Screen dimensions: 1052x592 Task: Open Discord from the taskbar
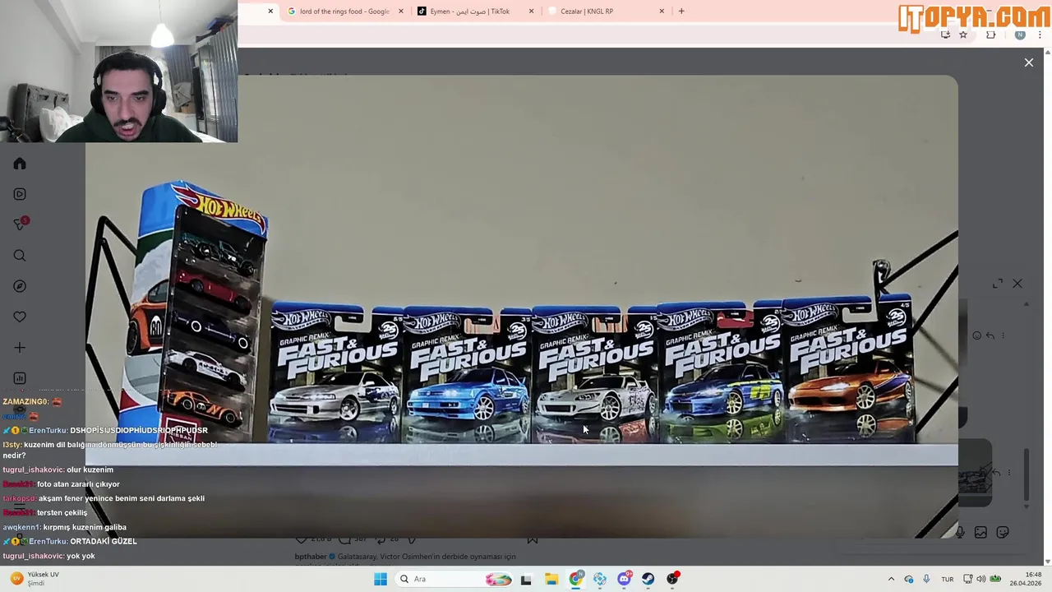(x=624, y=579)
